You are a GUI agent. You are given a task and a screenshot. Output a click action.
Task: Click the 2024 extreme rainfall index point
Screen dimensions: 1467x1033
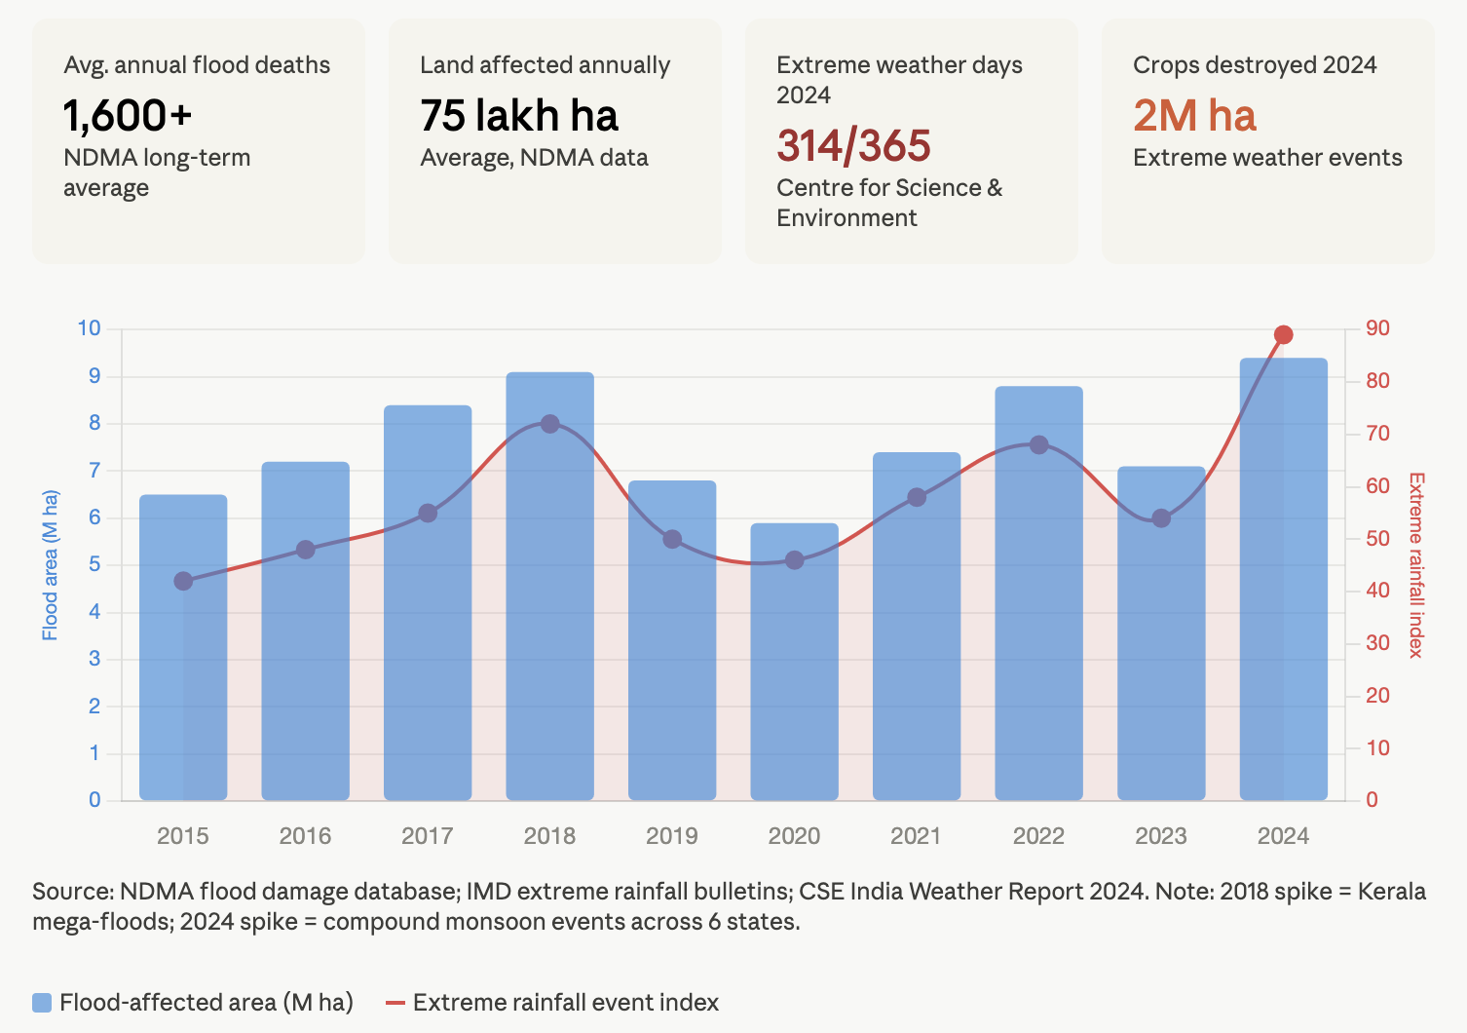coord(1283,335)
